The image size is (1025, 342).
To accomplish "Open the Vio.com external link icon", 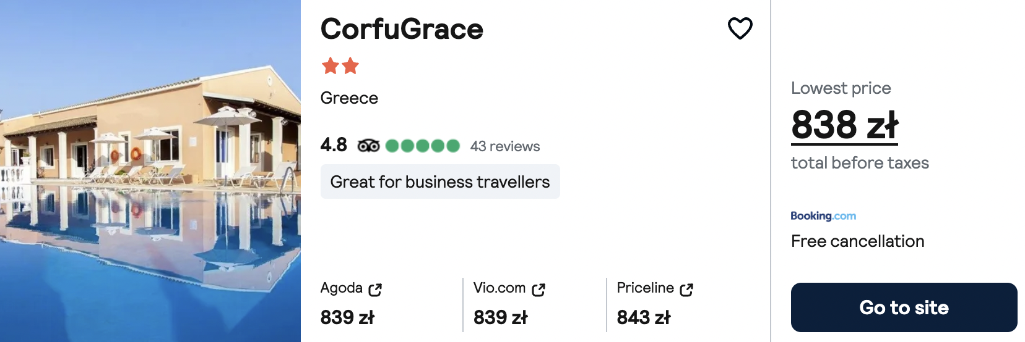I will [x=538, y=289].
